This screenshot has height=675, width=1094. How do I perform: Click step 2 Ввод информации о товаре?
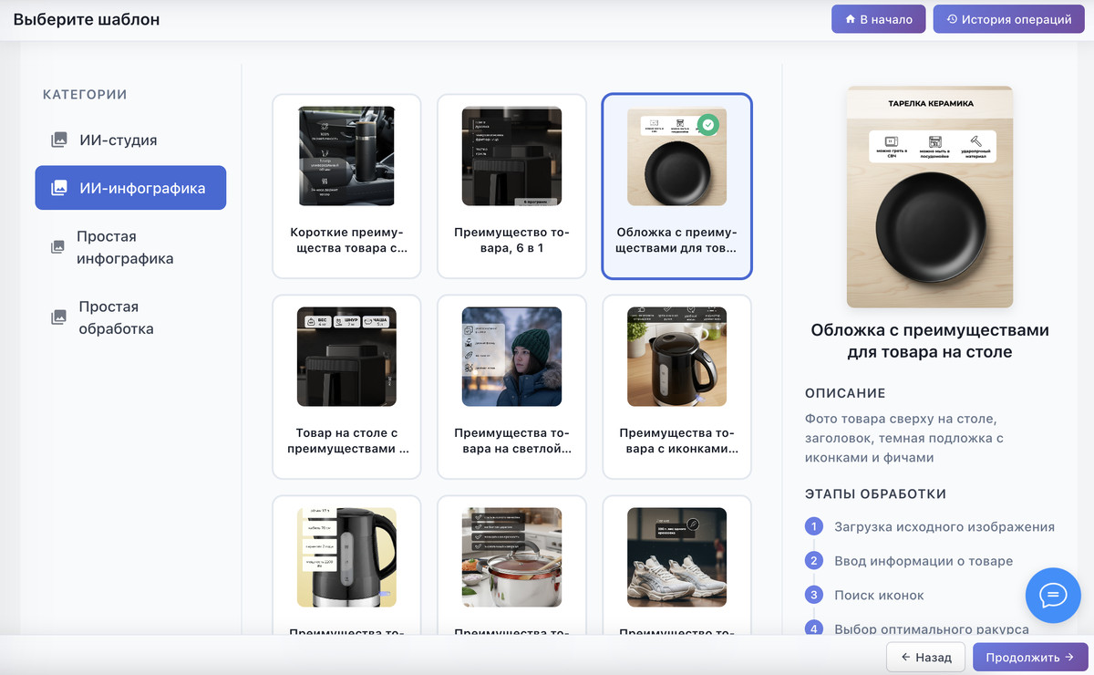tap(910, 561)
